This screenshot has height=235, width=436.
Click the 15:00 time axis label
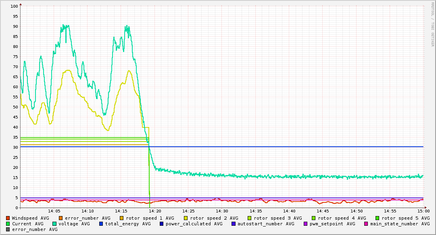point(423,211)
